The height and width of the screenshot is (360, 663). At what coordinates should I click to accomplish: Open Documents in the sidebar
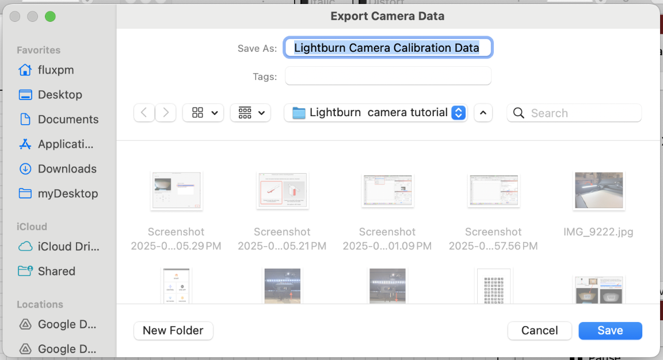click(x=59, y=119)
